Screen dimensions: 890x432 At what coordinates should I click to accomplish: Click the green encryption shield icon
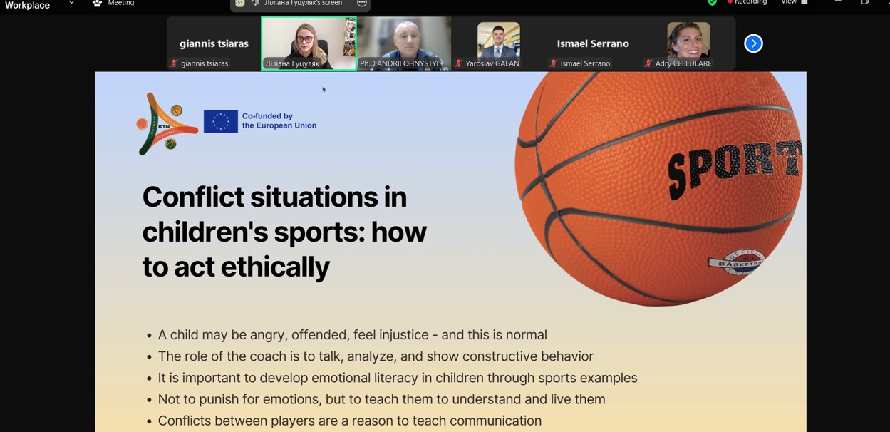pos(712,2)
